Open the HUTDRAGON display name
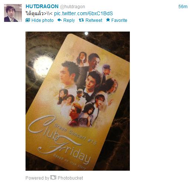Screen dimensions: 192x190 pos(42,6)
